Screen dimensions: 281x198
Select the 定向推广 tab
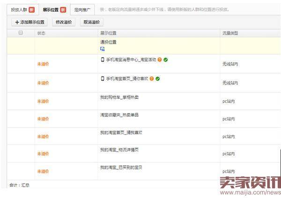coord(82,10)
